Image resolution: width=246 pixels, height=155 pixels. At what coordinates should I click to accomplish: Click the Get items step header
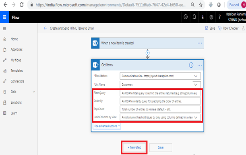147,65
